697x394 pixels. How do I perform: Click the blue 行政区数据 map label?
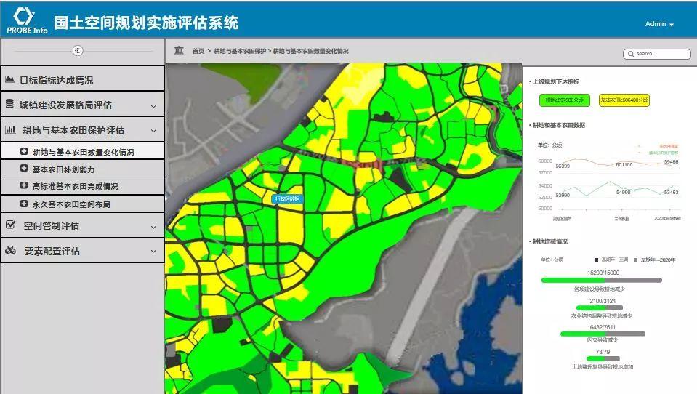point(288,198)
